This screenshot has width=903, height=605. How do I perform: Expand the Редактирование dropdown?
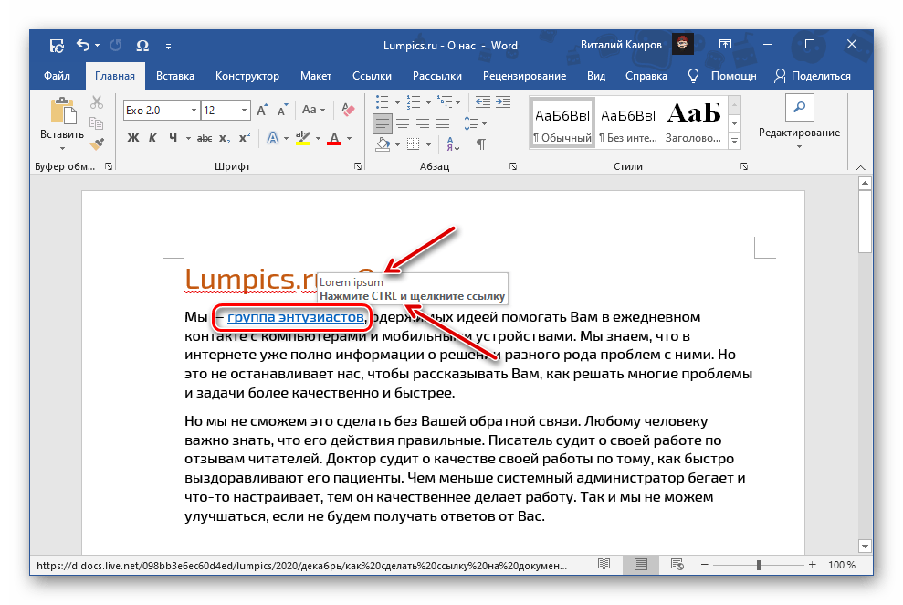click(x=799, y=133)
